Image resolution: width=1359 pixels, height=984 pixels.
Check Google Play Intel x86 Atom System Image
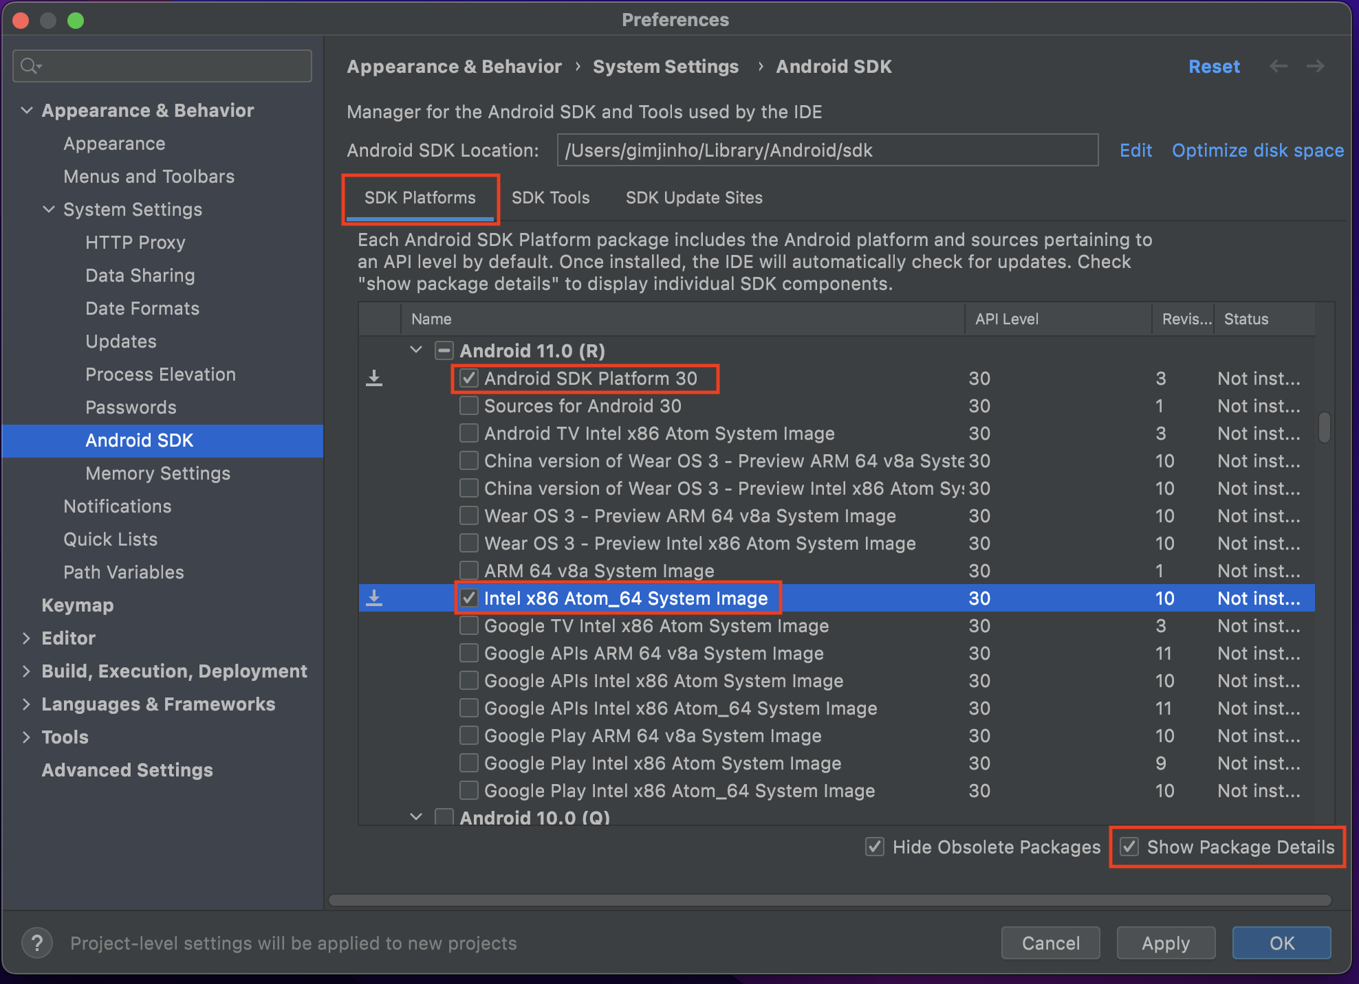coord(469,763)
